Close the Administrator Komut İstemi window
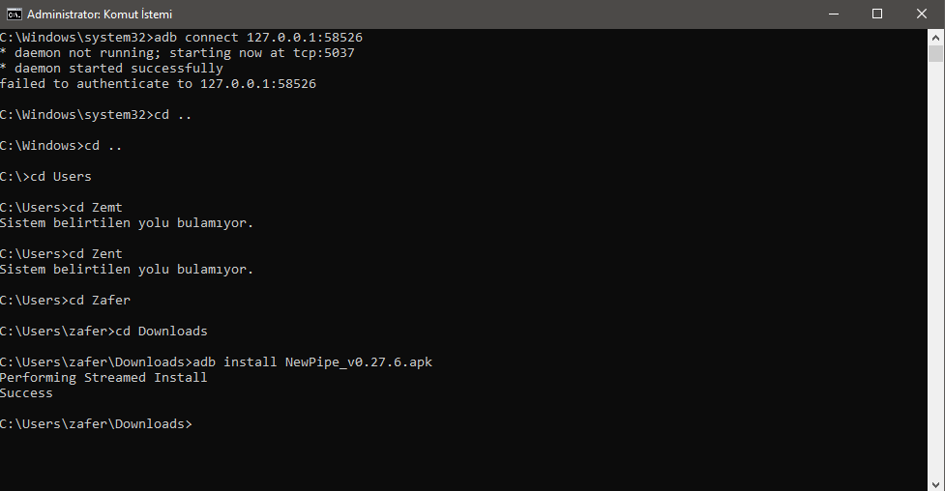The width and height of the screenshot is (945, 491). coord(922,14)
